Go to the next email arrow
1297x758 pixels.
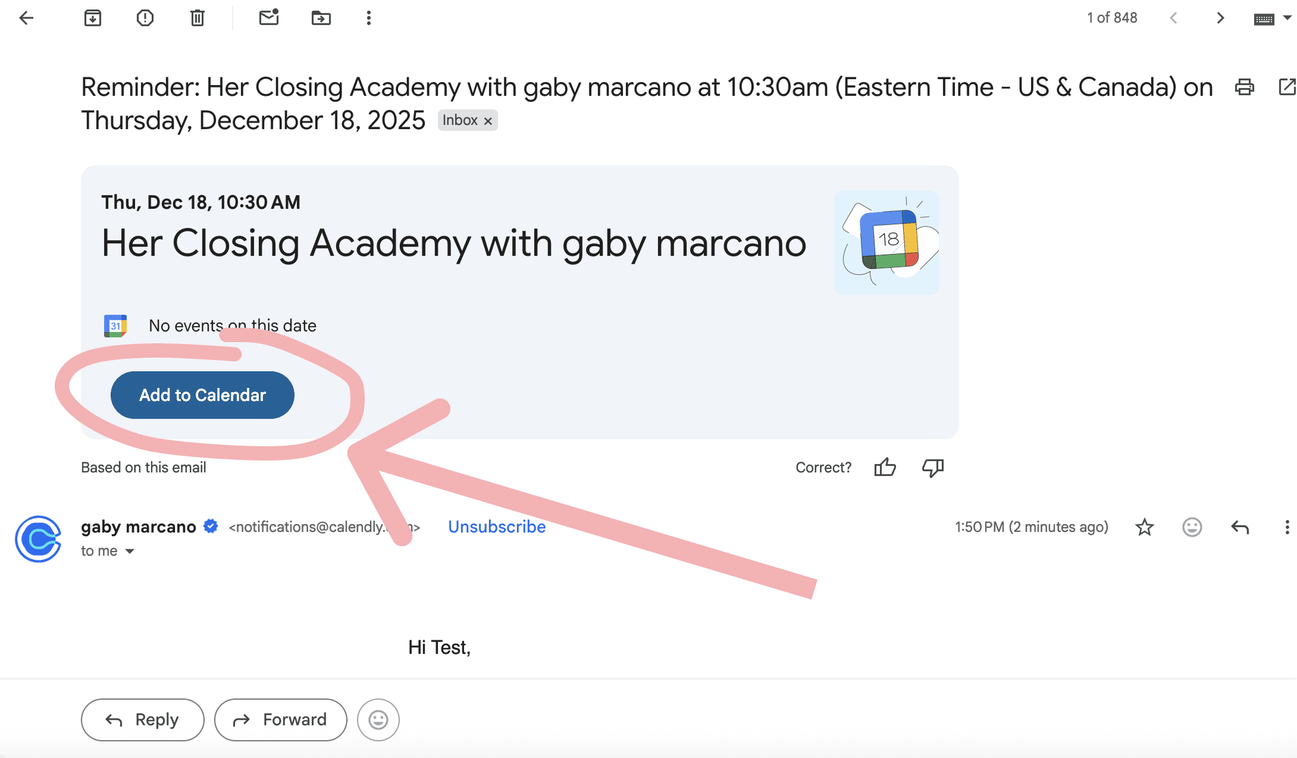(1220, 18)
